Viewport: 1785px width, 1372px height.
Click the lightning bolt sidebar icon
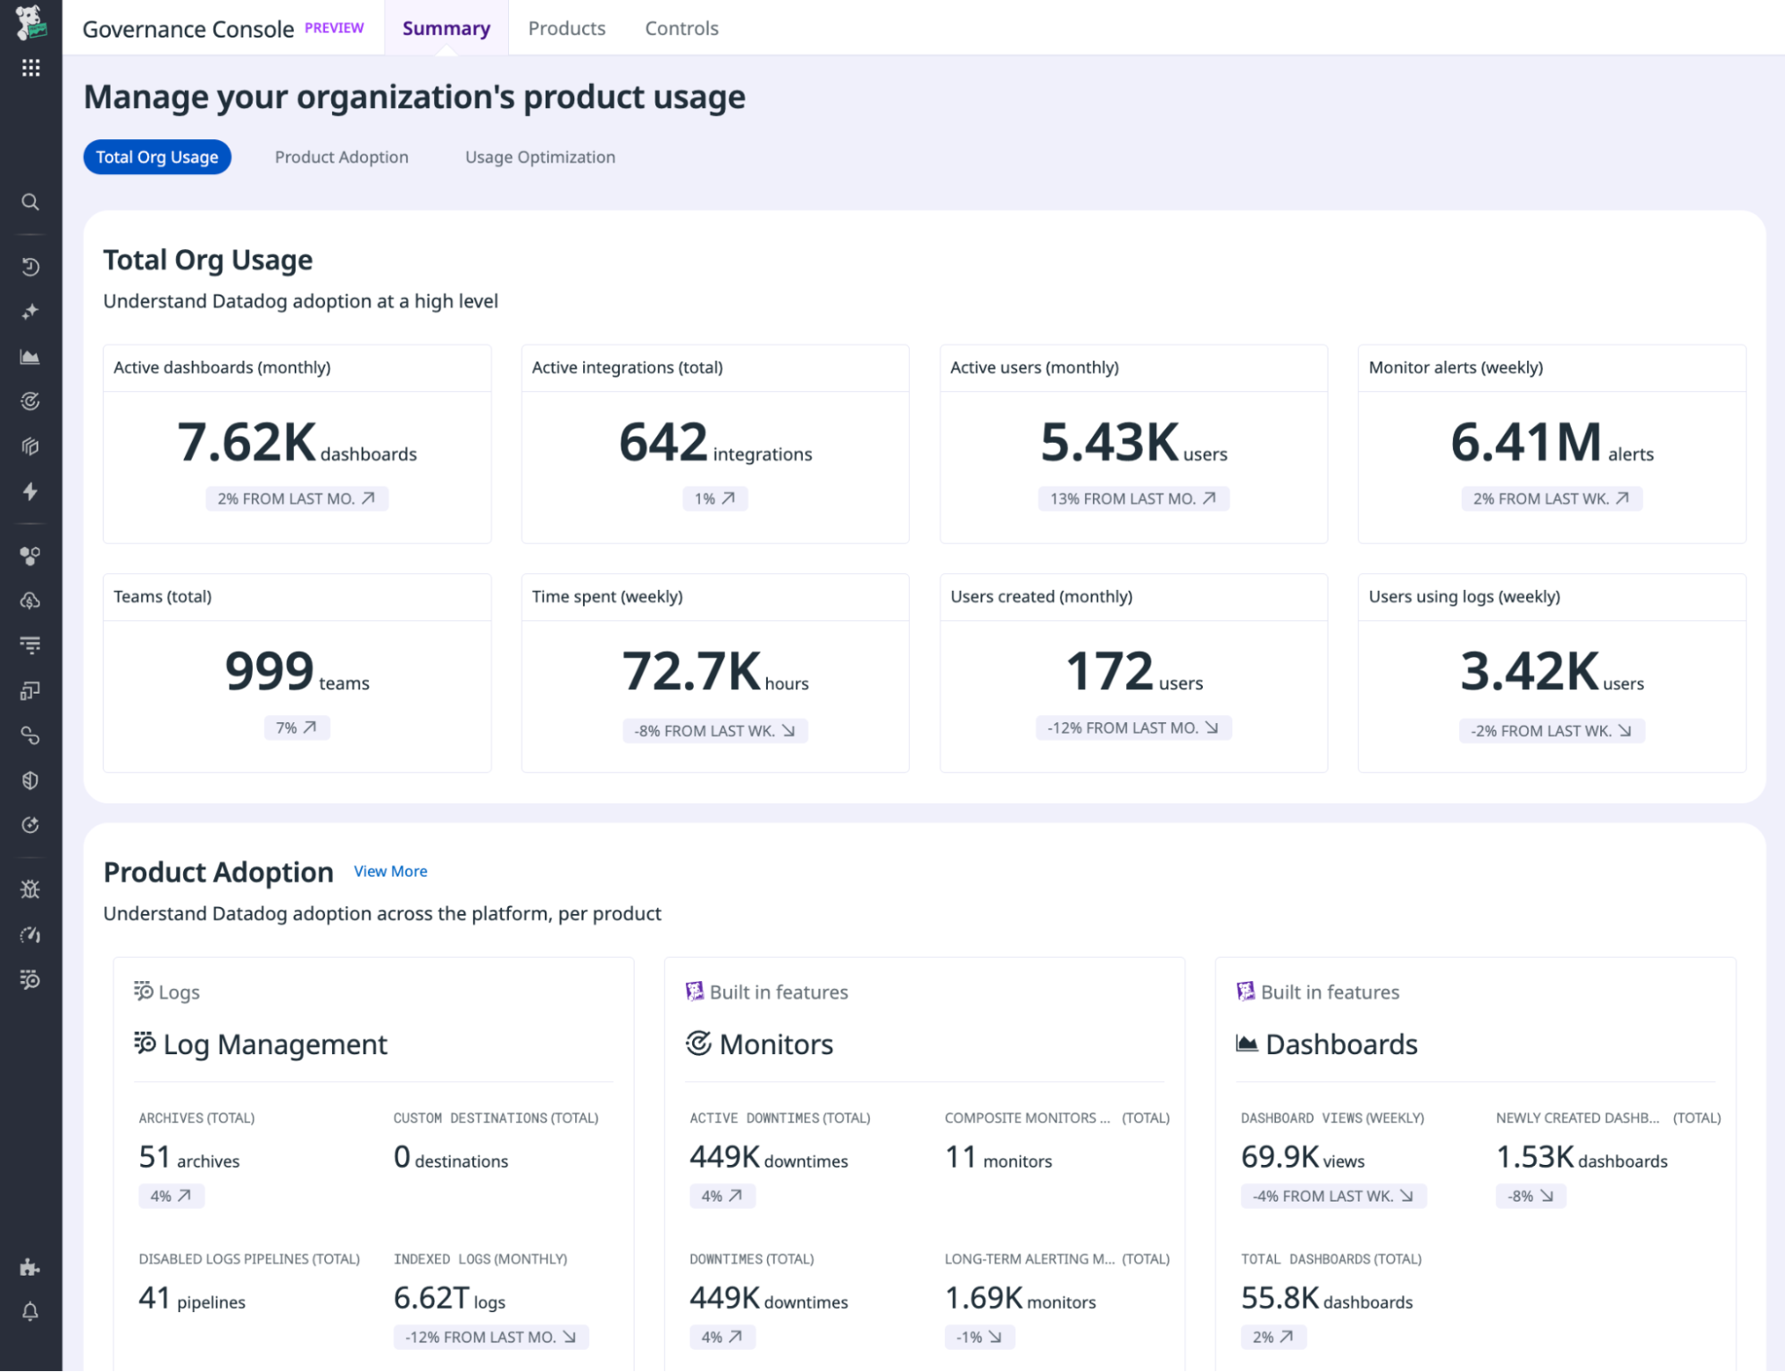(30, 492)
